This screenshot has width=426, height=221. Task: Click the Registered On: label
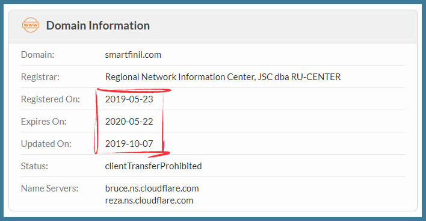[x=51, y=99]
